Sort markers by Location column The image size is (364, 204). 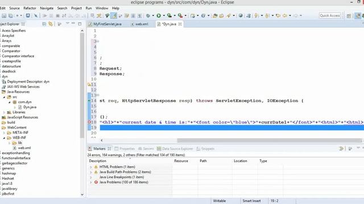[x=241, y=161]
